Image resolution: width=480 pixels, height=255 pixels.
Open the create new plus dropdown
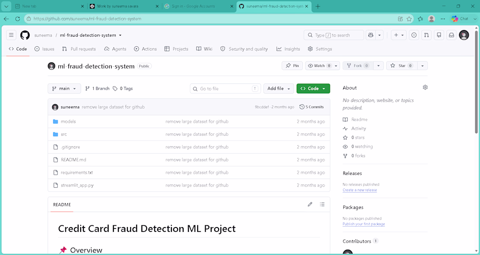click(x=398, y=35)
